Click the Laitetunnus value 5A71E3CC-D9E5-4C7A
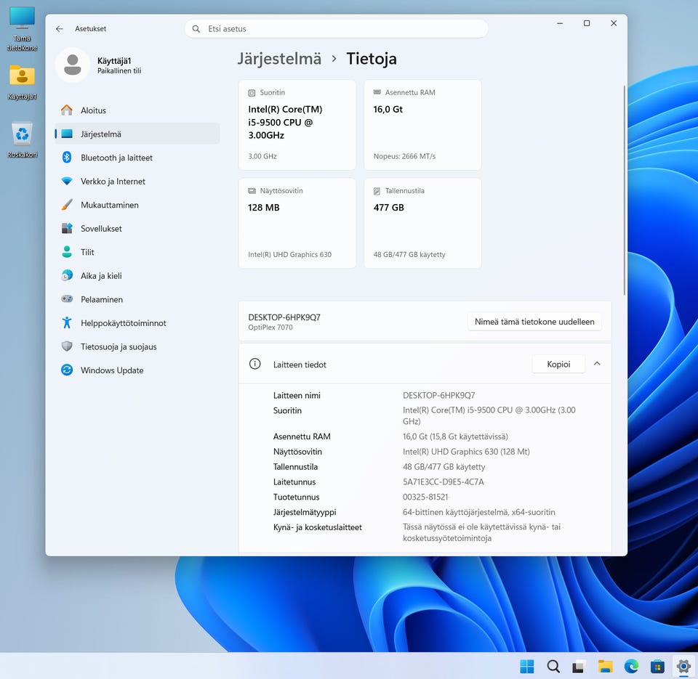The width and height of the screenshot is (698, 679). click(443, 481)
